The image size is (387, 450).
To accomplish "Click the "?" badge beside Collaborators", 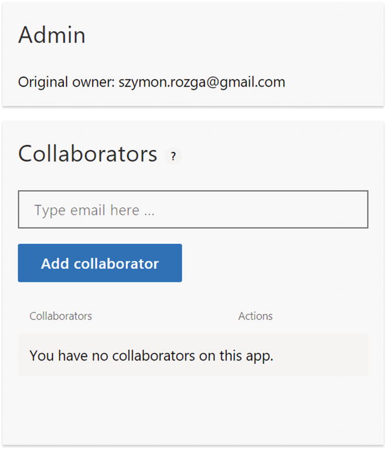I will [x=173, y=156].
